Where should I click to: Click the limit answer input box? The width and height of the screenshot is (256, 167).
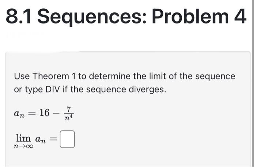(x=67, y=139)
